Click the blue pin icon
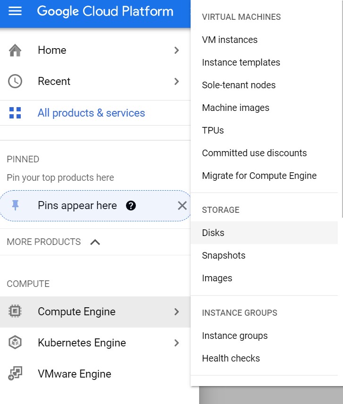 (x=16, y=205)
